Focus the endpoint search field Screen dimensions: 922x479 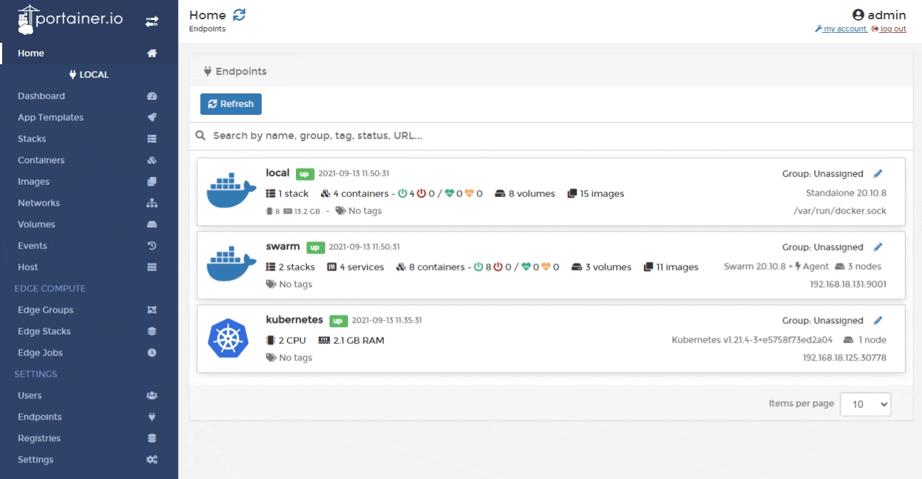551,136
